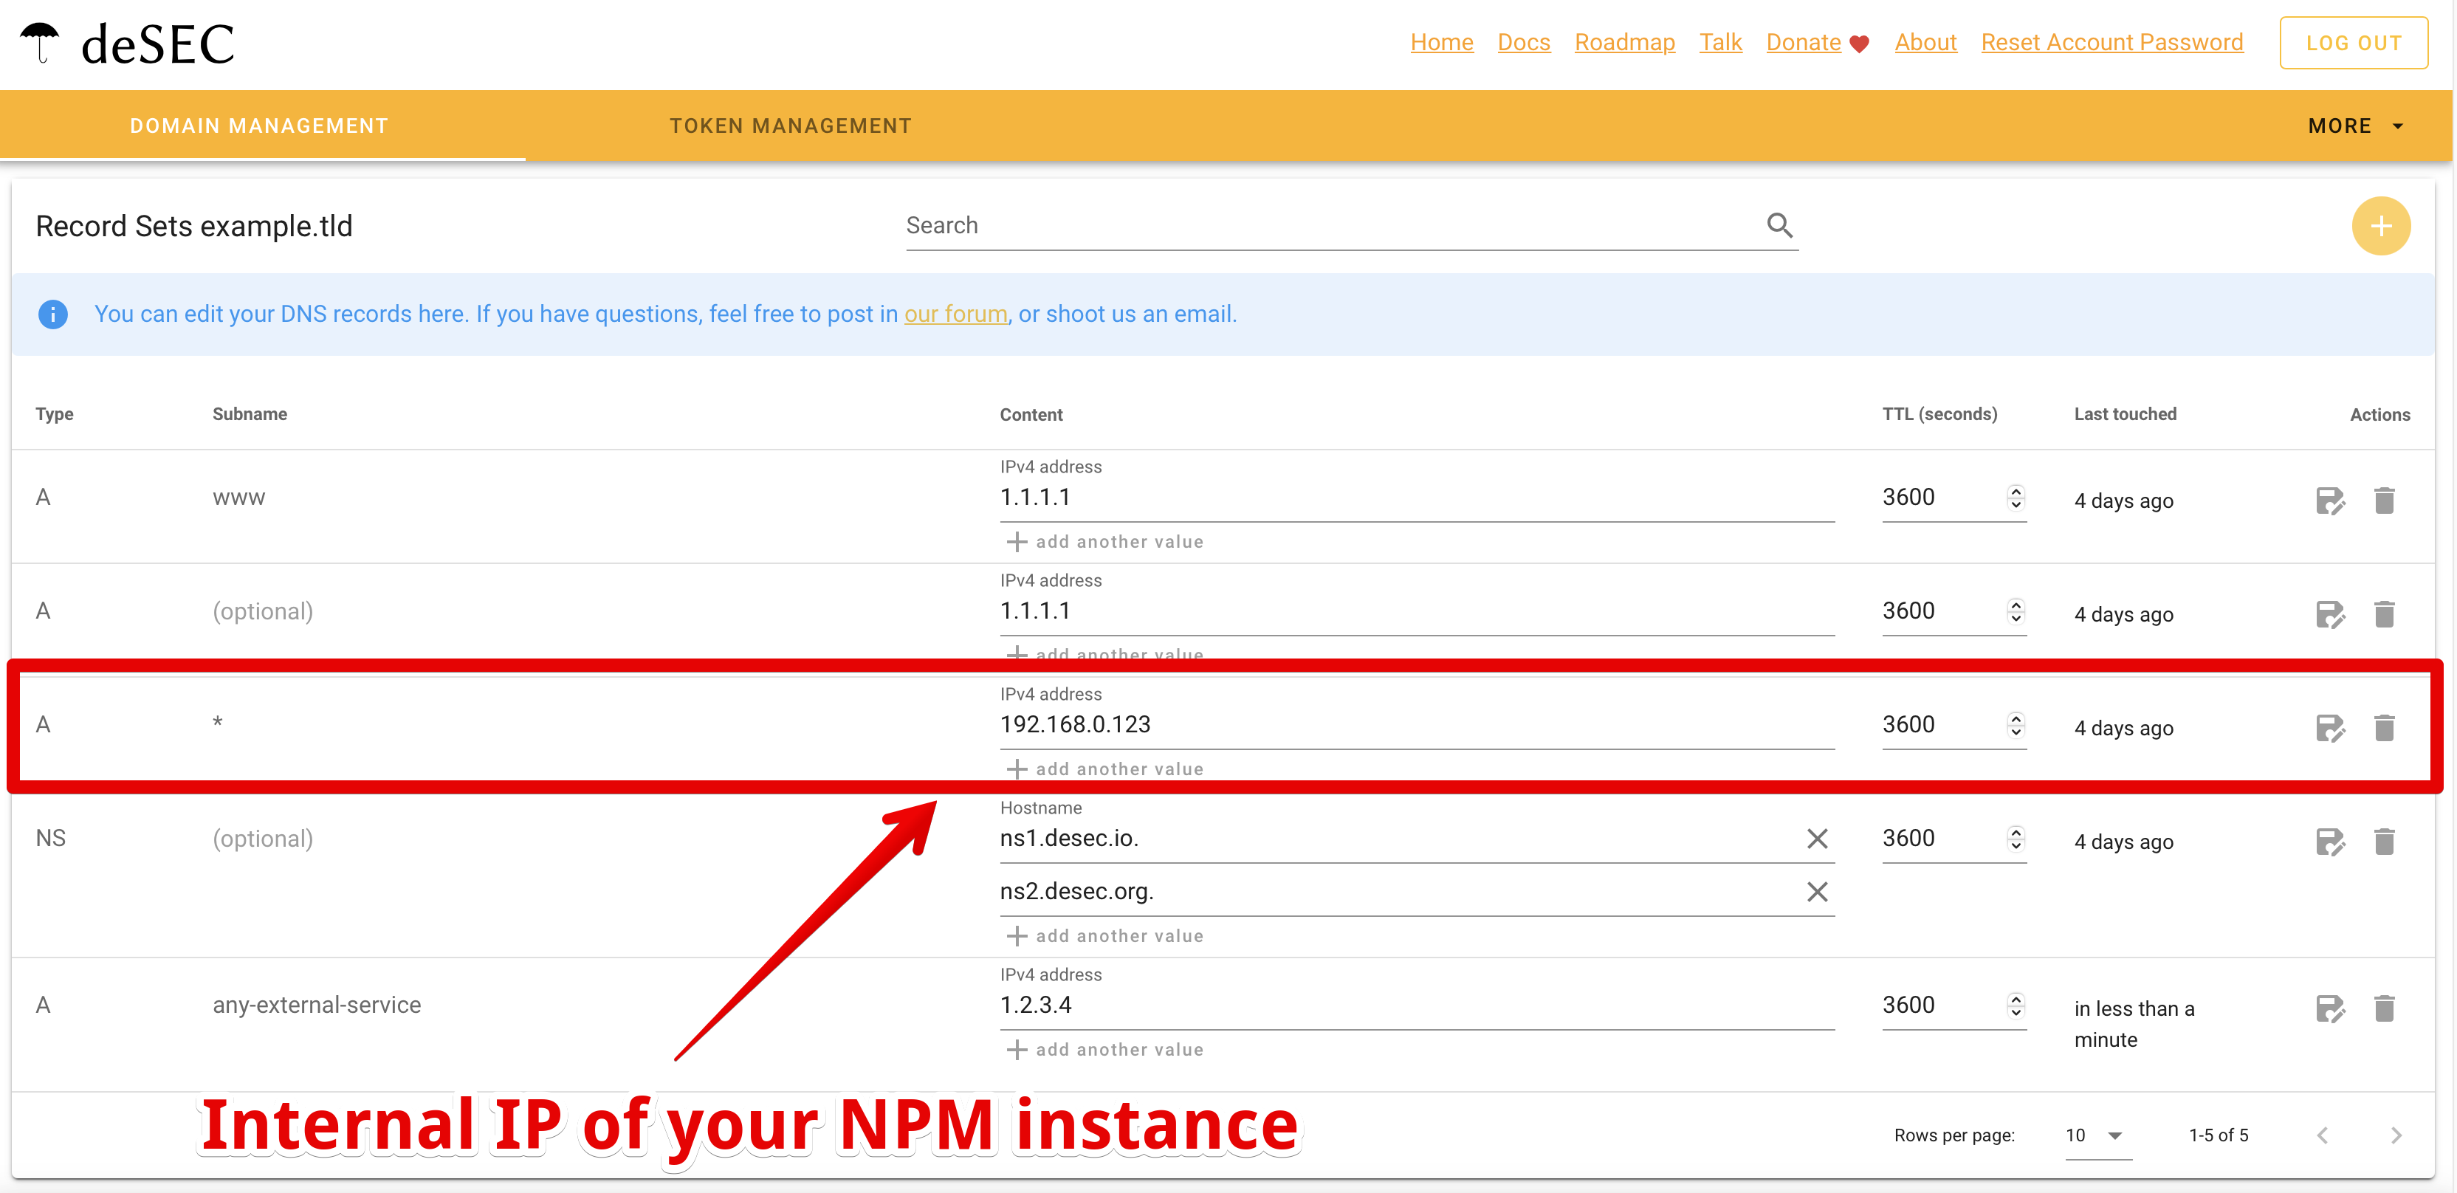The width and height of the screenshot is (2457, 1193).
Task: Open the Rows per page dropdown
Action: tap(2097, 1135)
